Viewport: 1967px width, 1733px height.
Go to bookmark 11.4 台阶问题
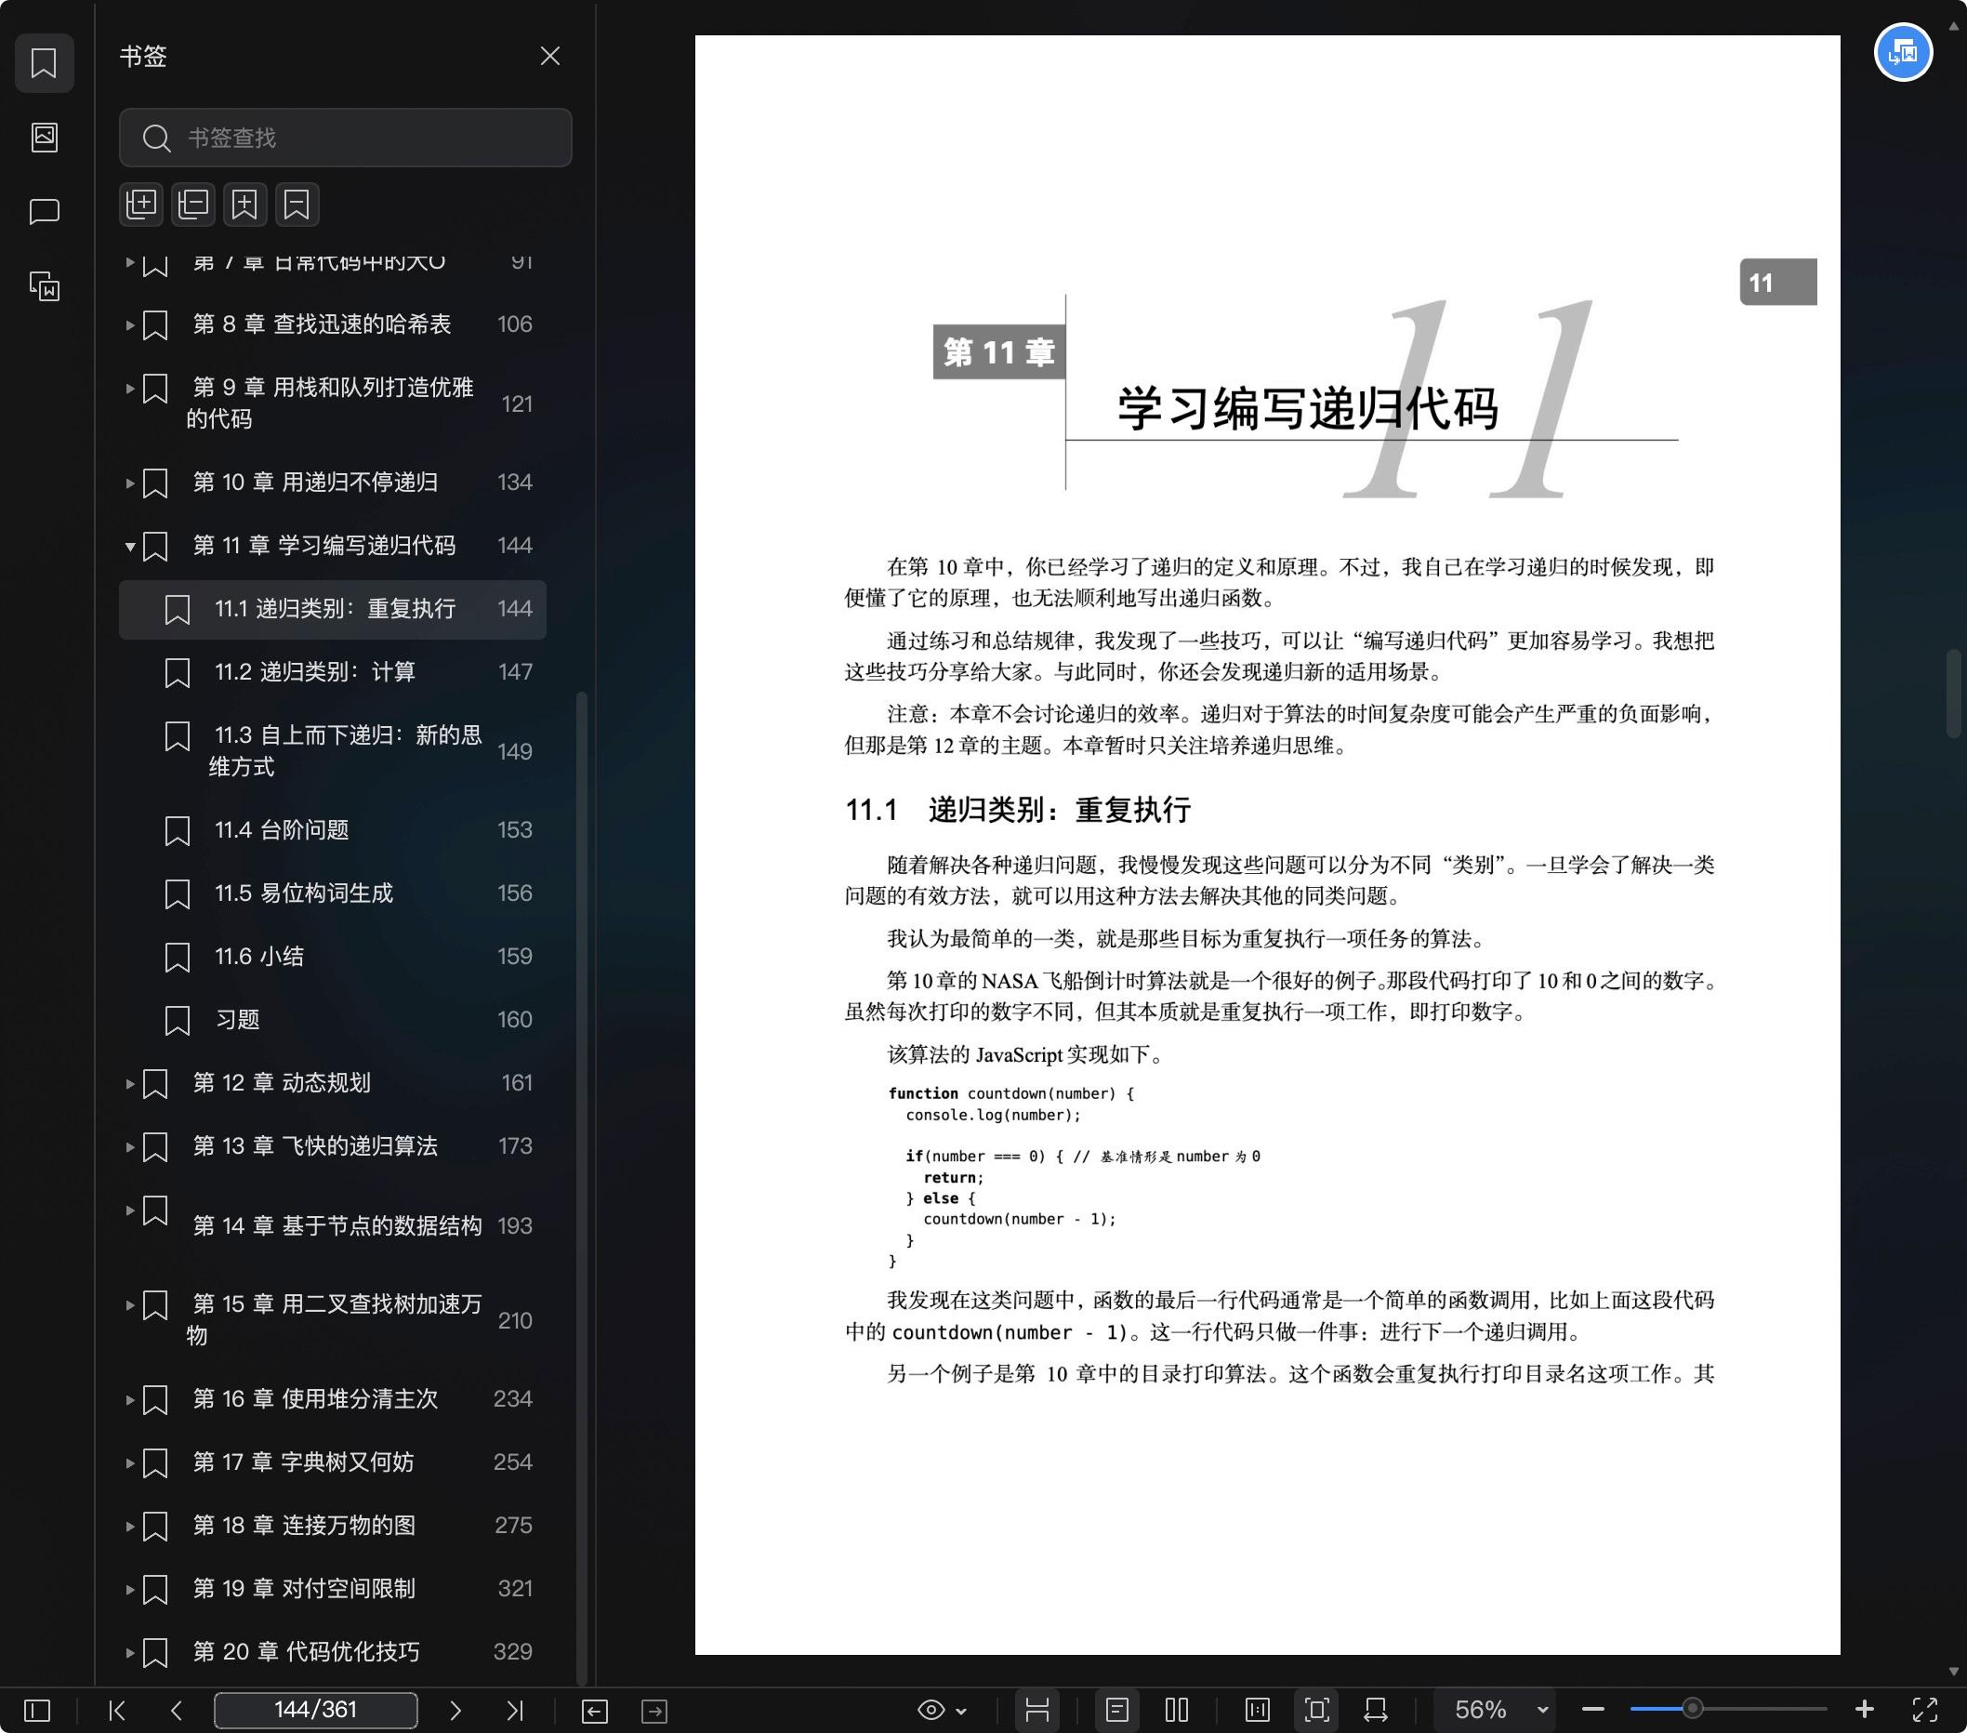[333, 829]
